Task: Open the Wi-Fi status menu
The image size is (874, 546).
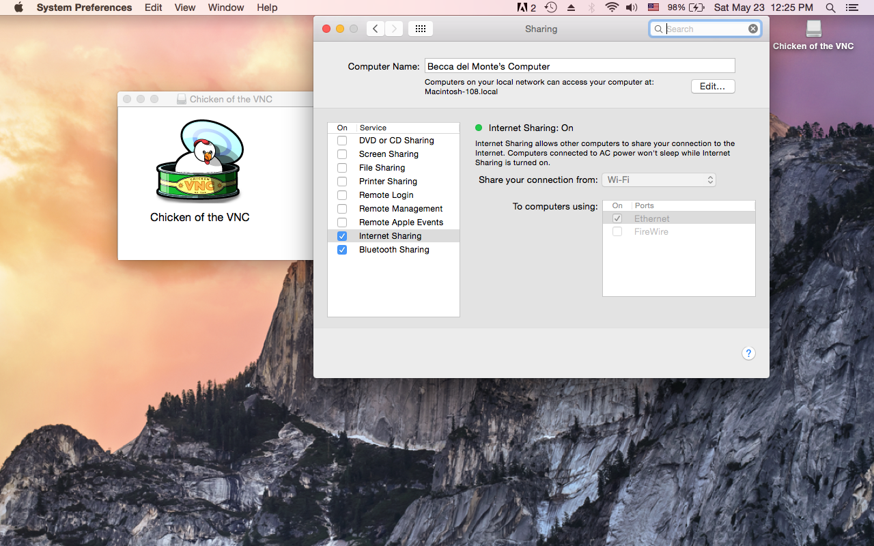Action: pos(612,8)
